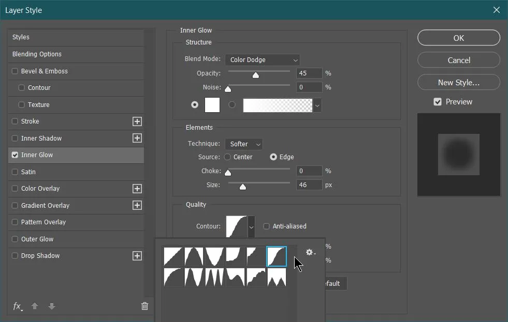Click the New Style button
The width and height of the screenshot is (508, 322).
[458, 82]
